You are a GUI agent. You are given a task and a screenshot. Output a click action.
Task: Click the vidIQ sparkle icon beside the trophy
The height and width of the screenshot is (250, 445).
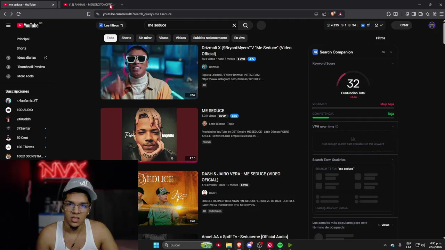381,25
